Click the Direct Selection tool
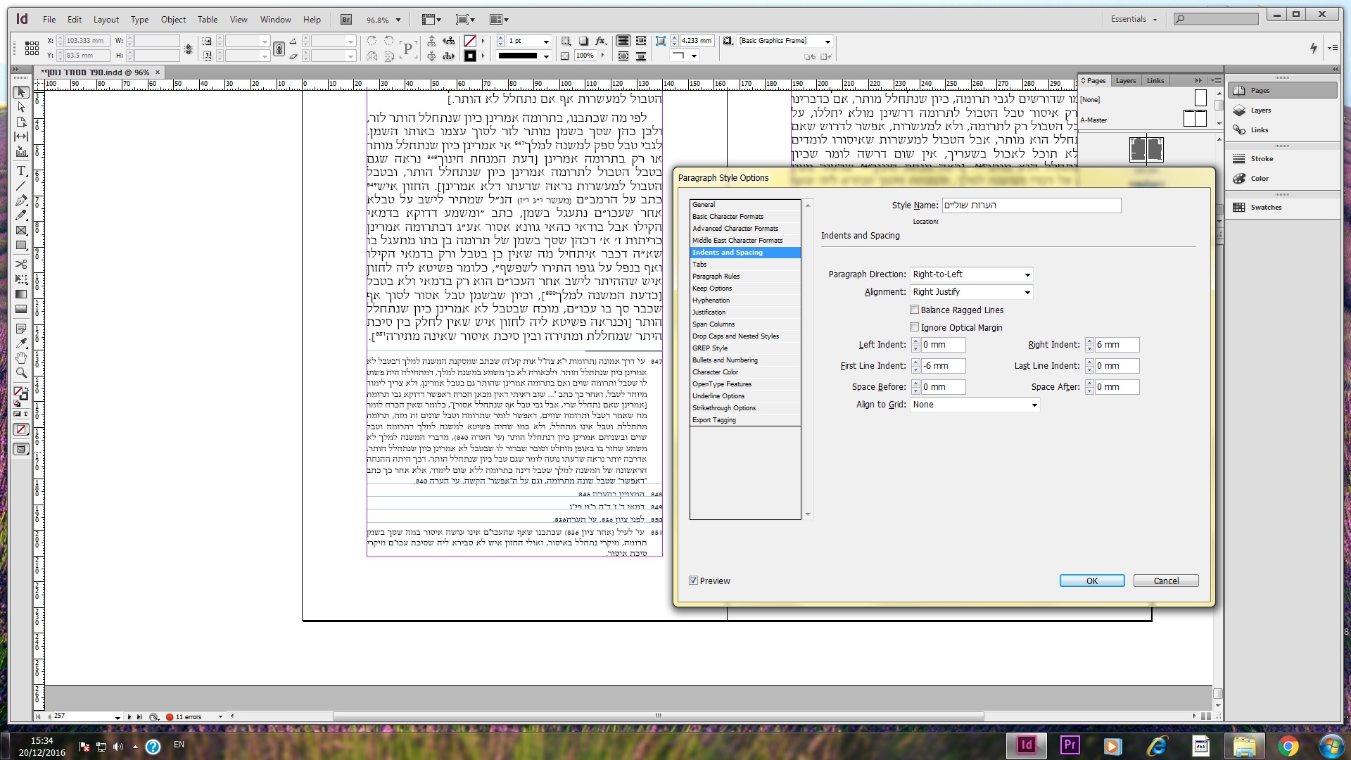This screenshot has height=760, width=1351. [x=21, y=107]
